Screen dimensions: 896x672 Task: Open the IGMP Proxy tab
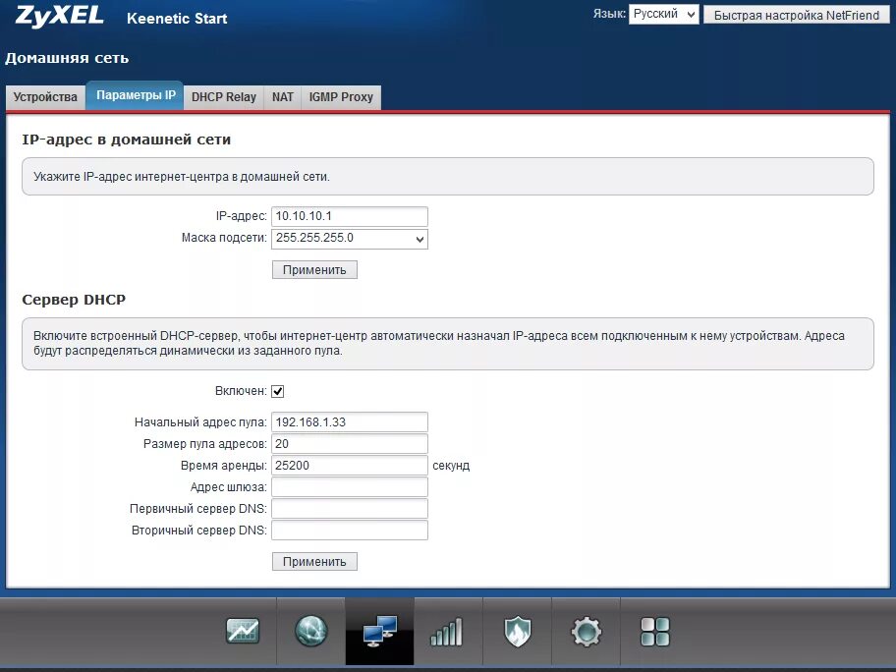tap(340, 96)
